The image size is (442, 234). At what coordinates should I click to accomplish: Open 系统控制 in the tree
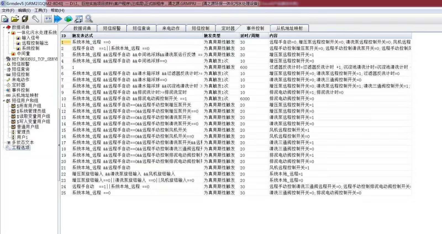point(30,48)
